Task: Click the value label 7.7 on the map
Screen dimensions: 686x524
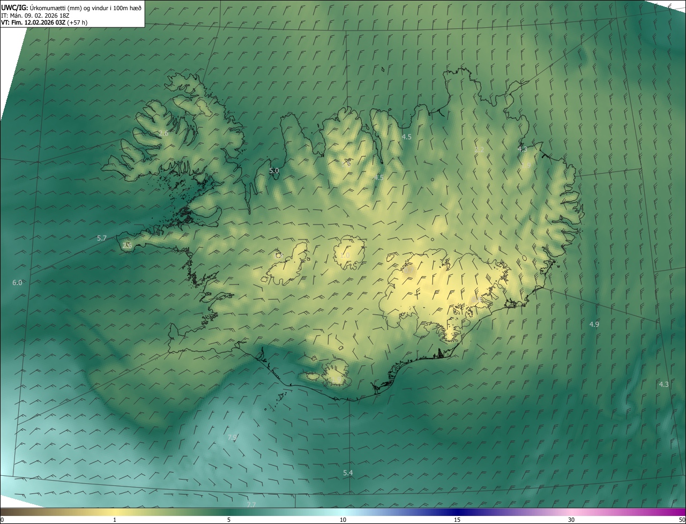Action: point(251,505)
